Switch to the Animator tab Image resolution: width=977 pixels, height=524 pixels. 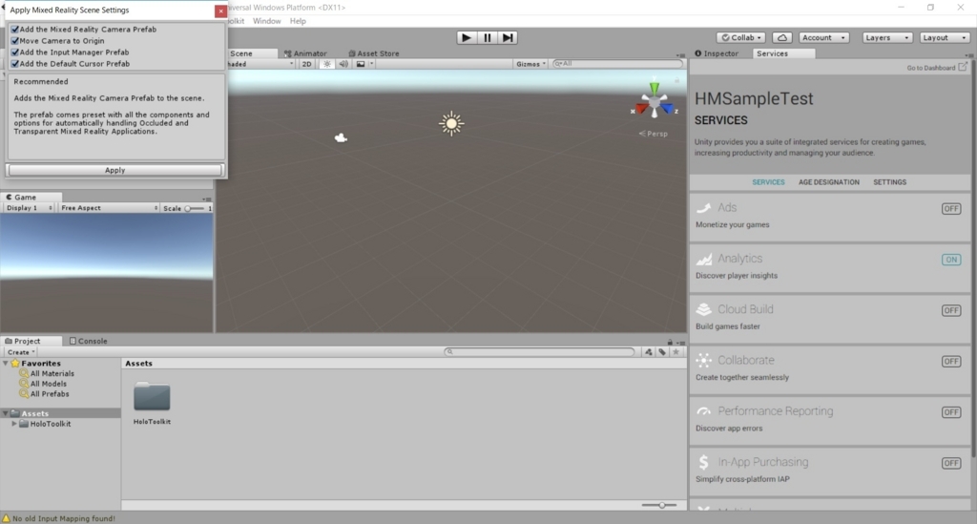[305, 53]
